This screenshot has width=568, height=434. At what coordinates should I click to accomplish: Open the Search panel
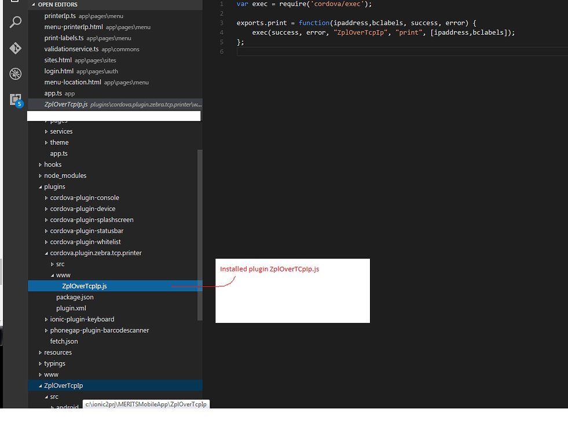coord(15,22)
